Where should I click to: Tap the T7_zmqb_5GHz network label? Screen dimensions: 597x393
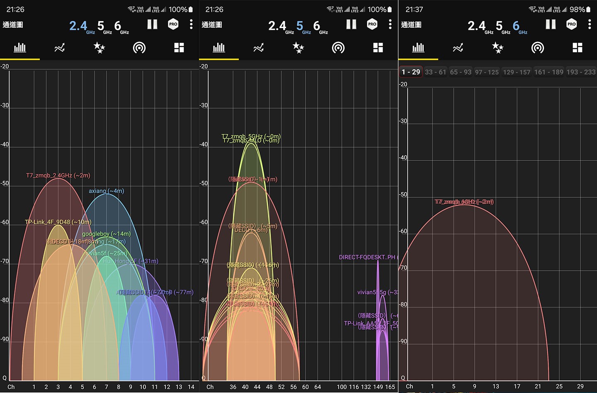click(x=251, y=136)
